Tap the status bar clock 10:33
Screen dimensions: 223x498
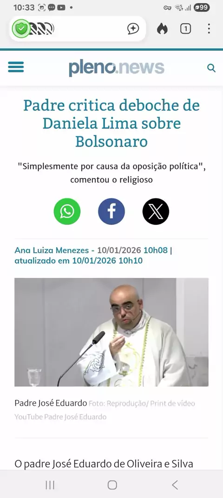(24, 7)
